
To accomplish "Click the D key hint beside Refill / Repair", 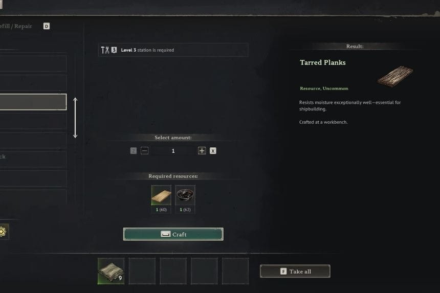I will tap(47, 26).
